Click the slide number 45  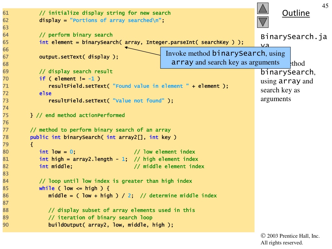(325, 6)
